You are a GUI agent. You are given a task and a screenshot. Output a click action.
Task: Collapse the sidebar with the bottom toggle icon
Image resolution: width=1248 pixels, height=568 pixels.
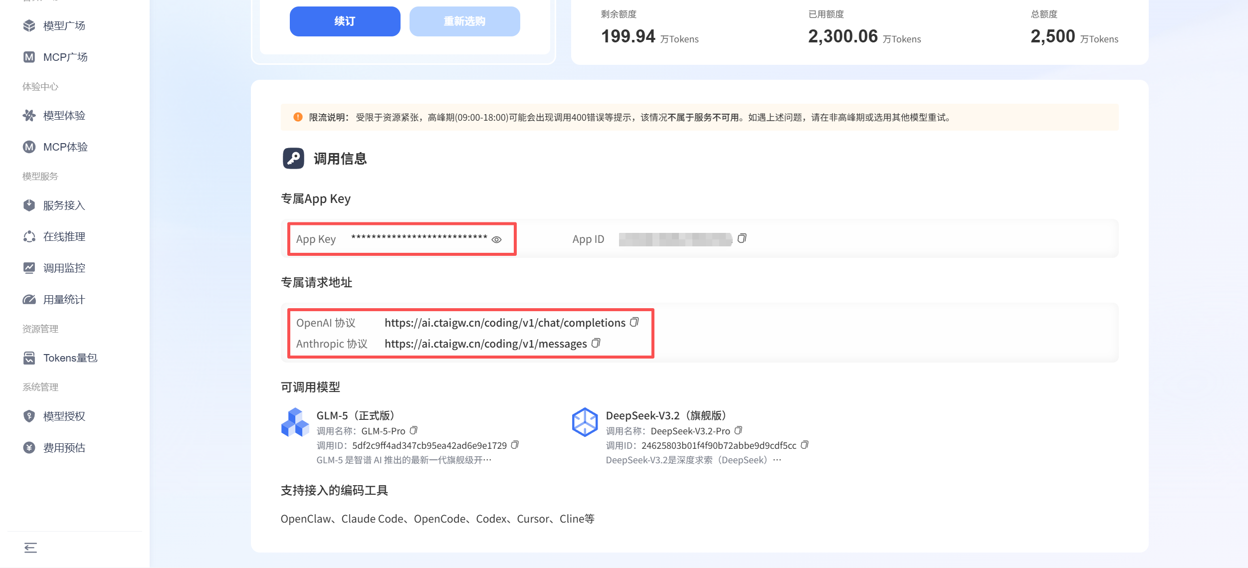point(30,548)
